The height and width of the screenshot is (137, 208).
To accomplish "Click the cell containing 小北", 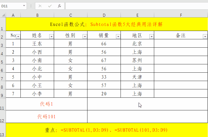I will point(37,68).
